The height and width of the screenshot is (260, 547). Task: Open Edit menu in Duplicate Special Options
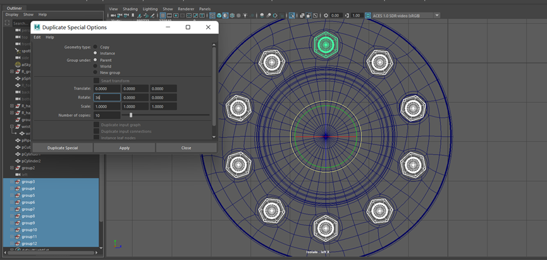(37, 37)
